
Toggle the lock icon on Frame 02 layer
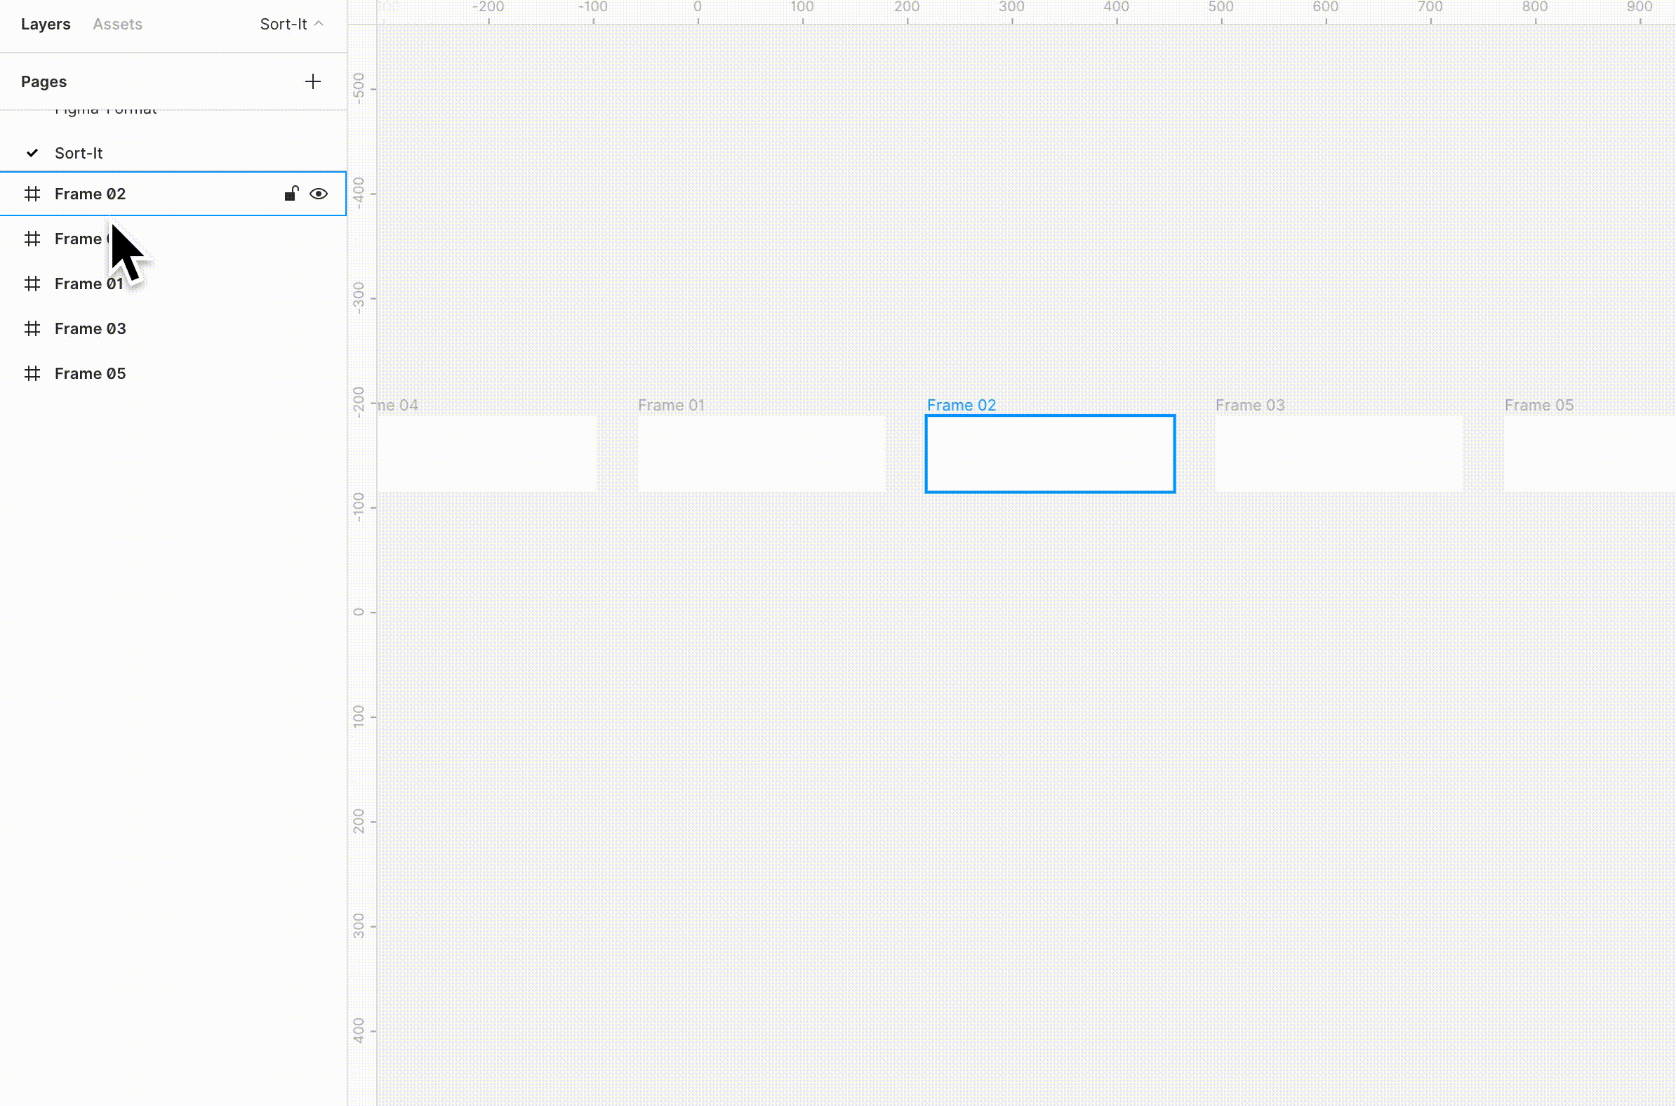(291, 194)
